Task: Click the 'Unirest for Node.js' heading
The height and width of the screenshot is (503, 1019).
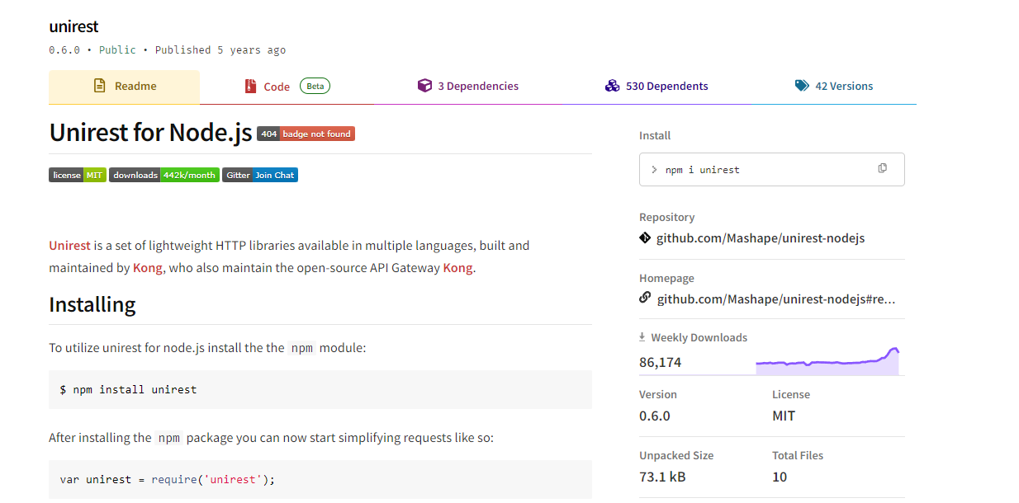Action: click(x=150, y=133)
